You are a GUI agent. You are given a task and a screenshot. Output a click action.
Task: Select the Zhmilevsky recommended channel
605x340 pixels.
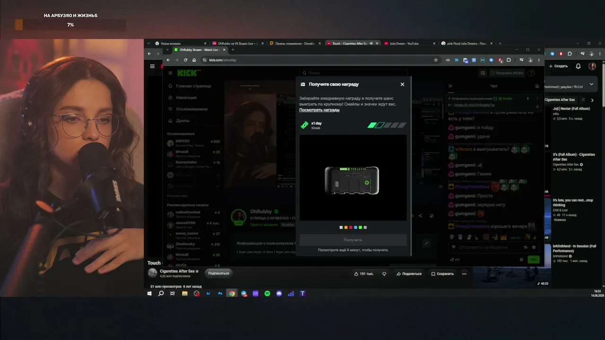click(193, 246)
